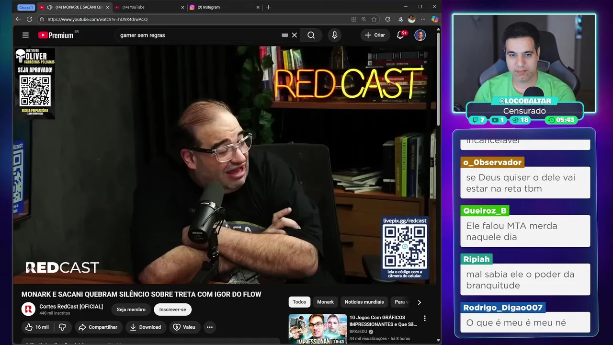Clear the 'gamer sem regras' search text
The image size is (613, 345).
[295, 35]
